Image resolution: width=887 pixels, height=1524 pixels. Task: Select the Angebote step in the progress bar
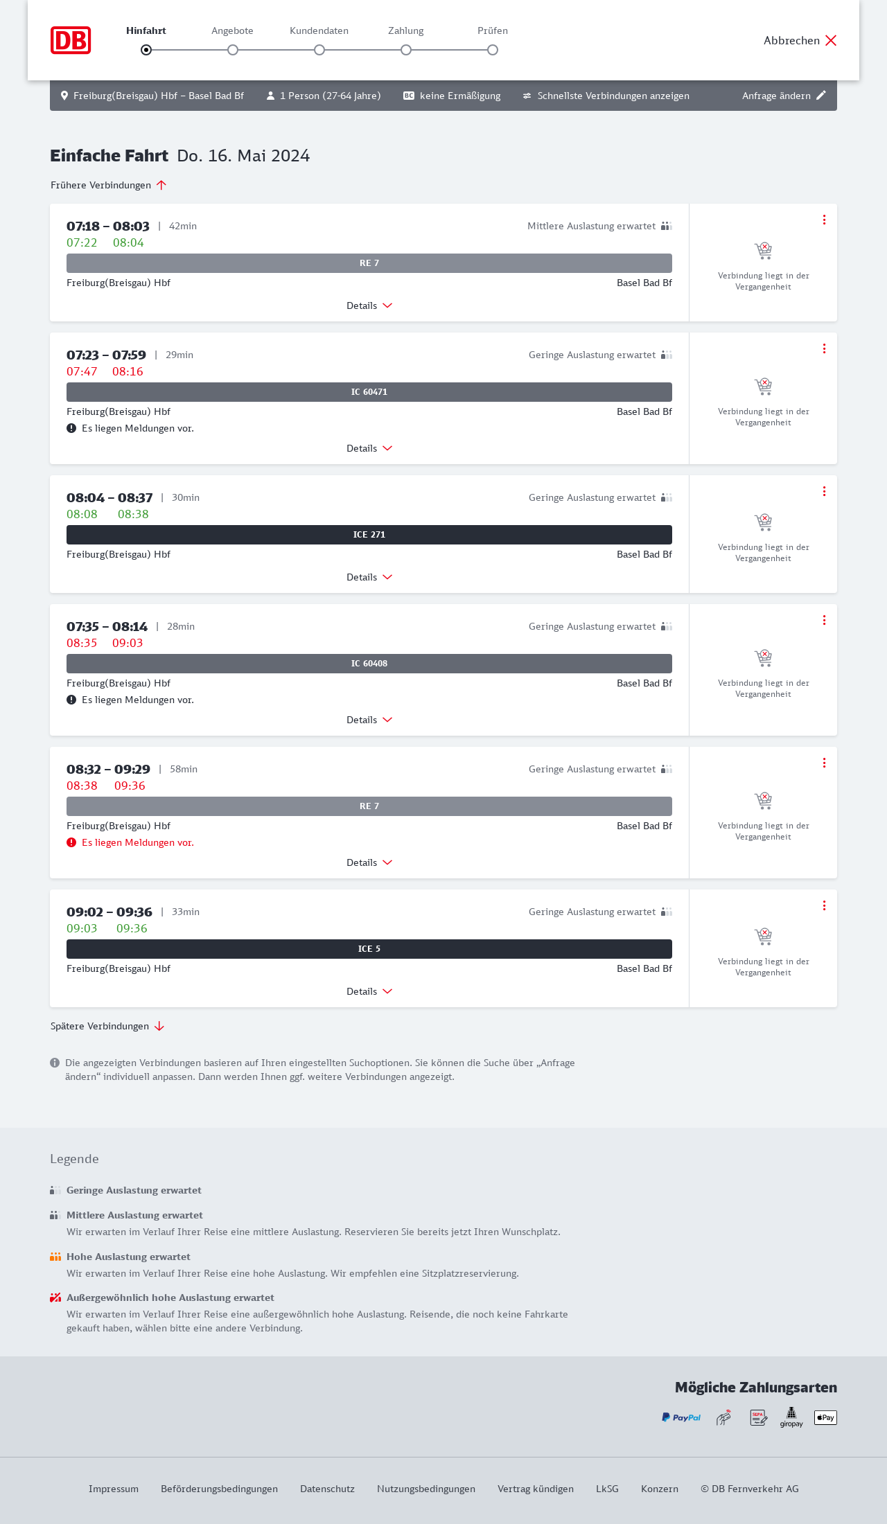(x=233, y=50)
